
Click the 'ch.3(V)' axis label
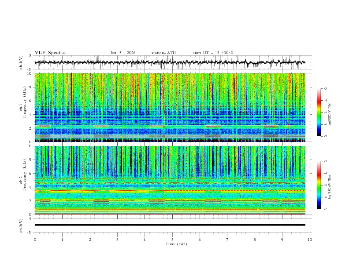click(x=21, y=225)
